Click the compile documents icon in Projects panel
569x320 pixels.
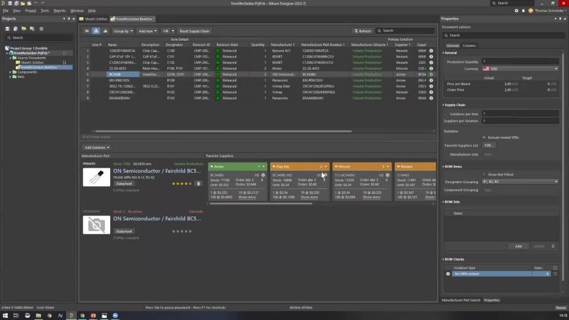click(x=15, y=28)
